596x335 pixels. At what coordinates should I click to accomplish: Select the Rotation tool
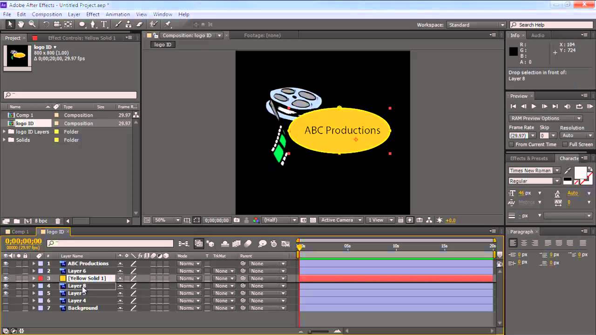click(x=46, y=25)
